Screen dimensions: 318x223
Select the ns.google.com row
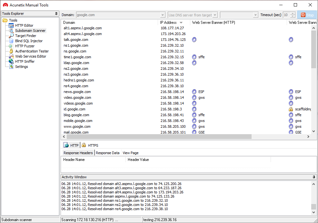click(186, 51)
